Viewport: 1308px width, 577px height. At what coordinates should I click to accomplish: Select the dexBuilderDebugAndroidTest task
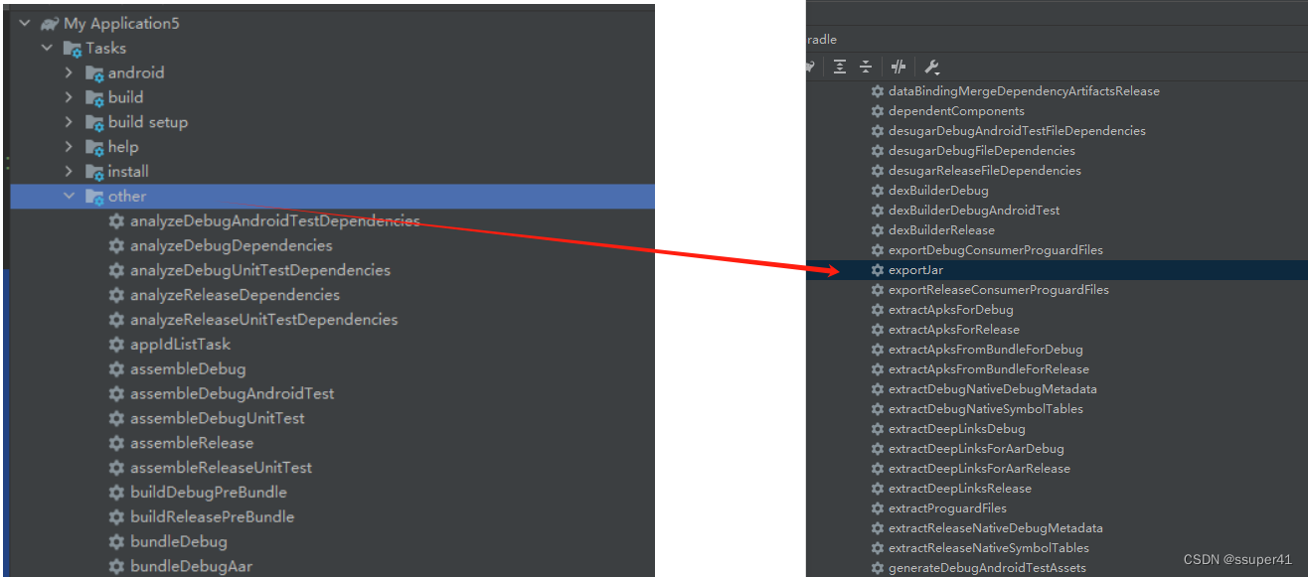974,211
